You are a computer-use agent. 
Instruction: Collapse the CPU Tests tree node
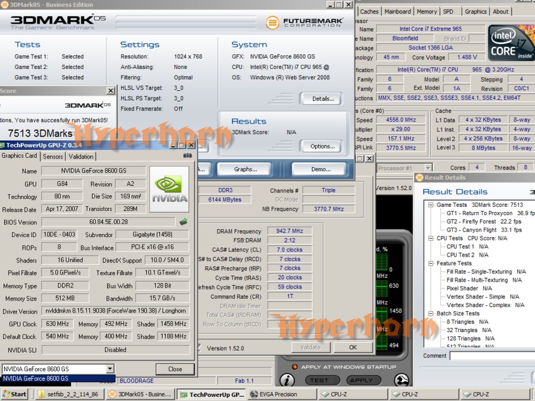tap(430, 238)
